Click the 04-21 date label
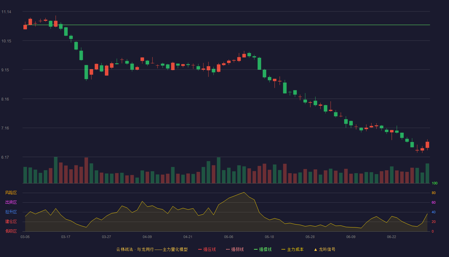The width and height of the screenshot is (449, 257). (x=188, y=237)
